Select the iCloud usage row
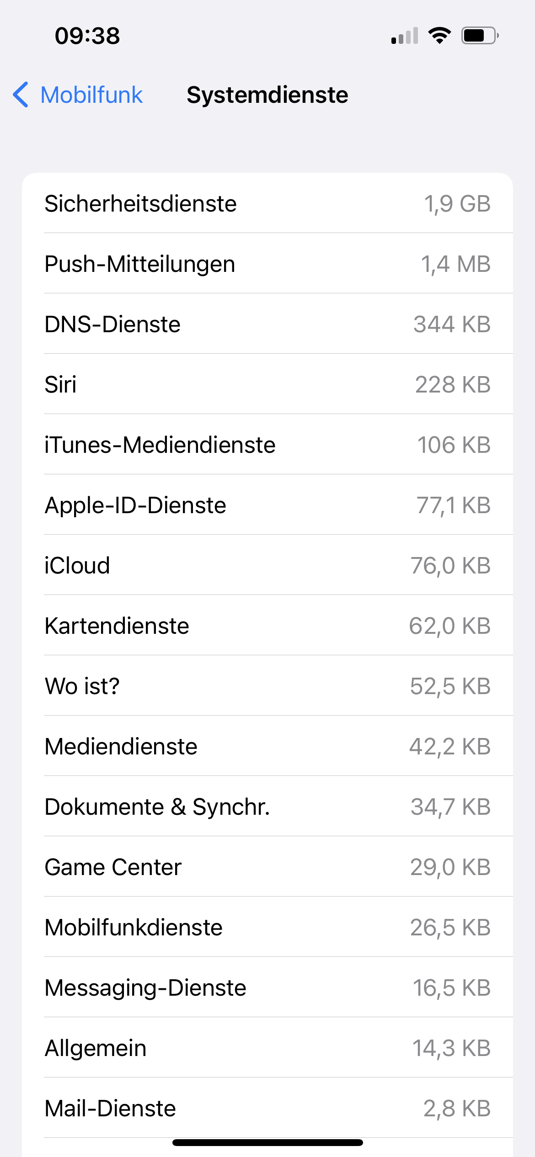The width and height of the screenshot is (535, 1157). 267,565
